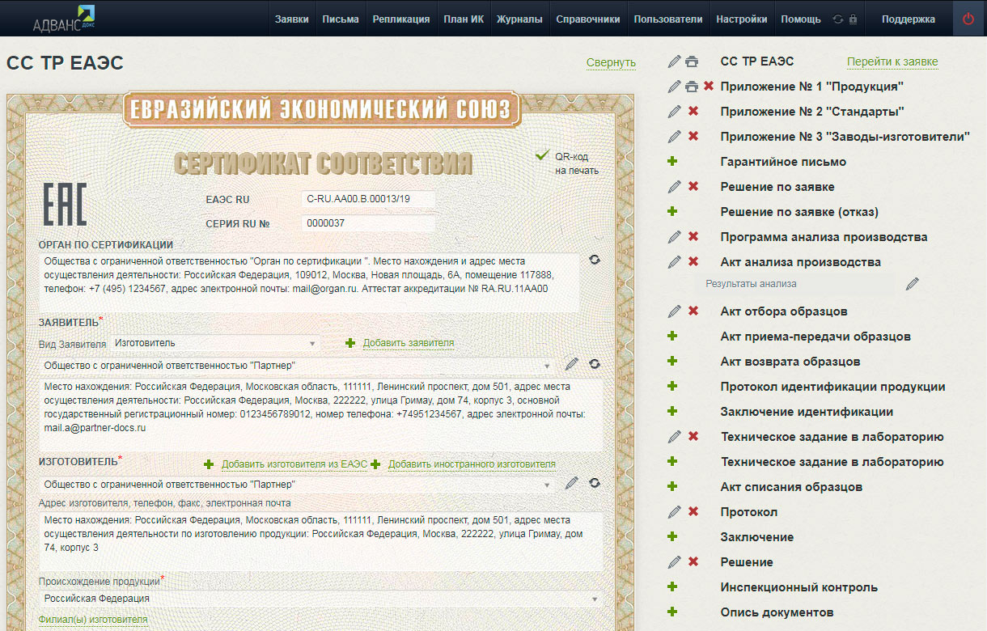The image size is (987, 631).
Task: Click Добавить иностранного изготовителя link
Action: pos(472,464)
